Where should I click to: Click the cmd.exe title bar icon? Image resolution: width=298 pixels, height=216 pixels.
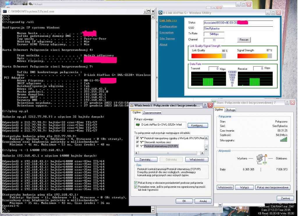[x=5, y=11]
